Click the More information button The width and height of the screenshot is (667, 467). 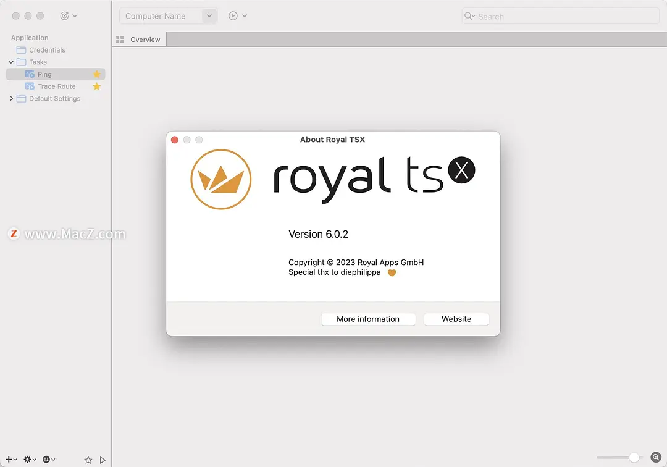(368, 319)
